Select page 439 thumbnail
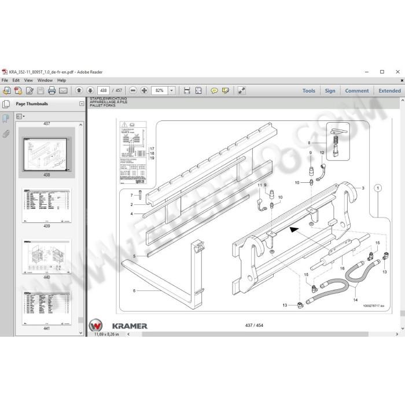Screen dimensions: 405x405 (46, 205)
